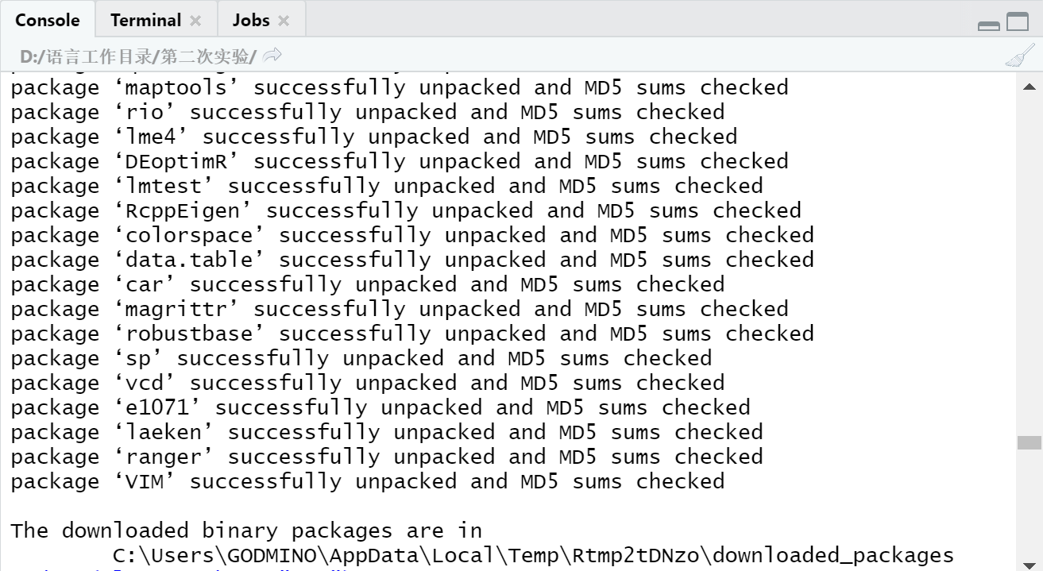This screenshot has height=571, width=1043.
Task: Minimize the console pane
Action: [x=989, y=25]
